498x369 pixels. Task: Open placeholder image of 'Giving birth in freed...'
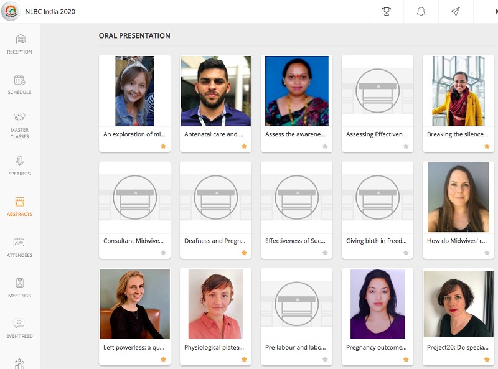click(x=378, y=197)
